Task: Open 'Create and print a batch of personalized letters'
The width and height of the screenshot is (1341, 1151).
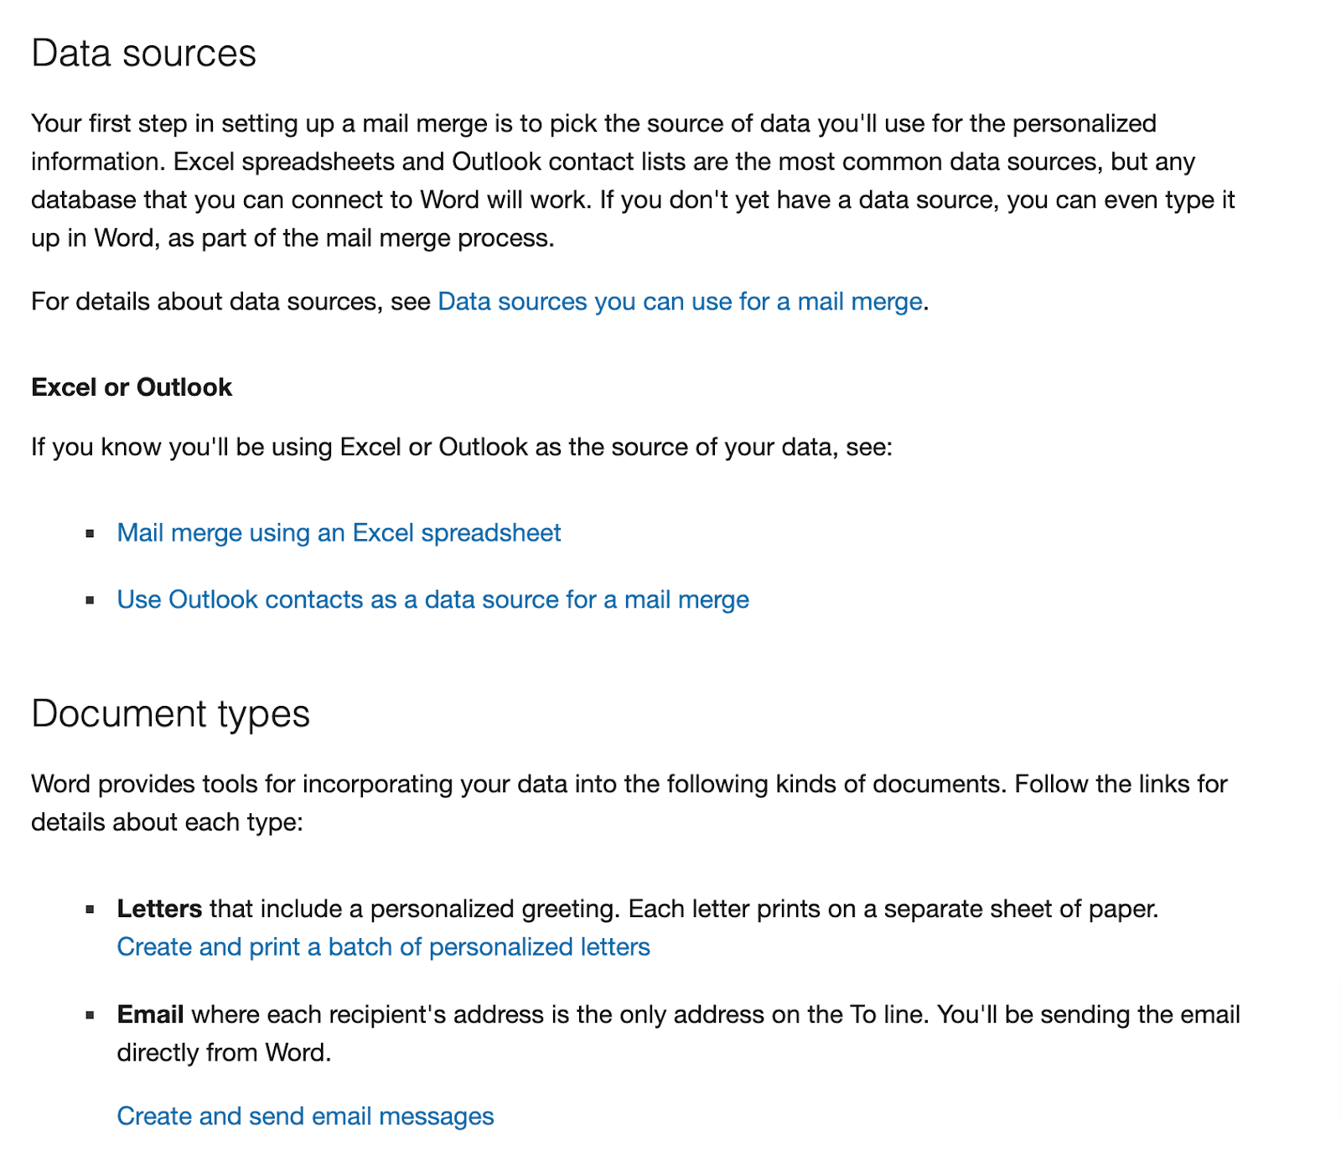Action: (383, 947)
